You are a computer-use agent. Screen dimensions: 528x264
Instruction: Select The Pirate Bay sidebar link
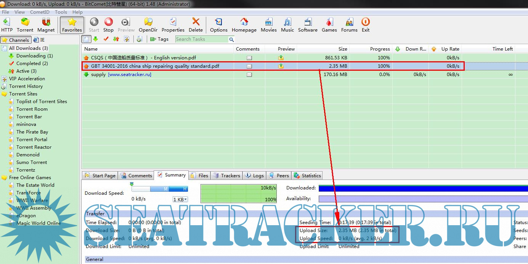(32, 132)
